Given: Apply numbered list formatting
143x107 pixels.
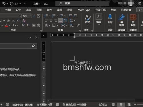Looking at the screenshot, I should click(x=54, y=16).
